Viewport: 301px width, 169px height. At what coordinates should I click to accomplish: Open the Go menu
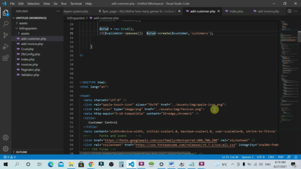click(55, 4)
